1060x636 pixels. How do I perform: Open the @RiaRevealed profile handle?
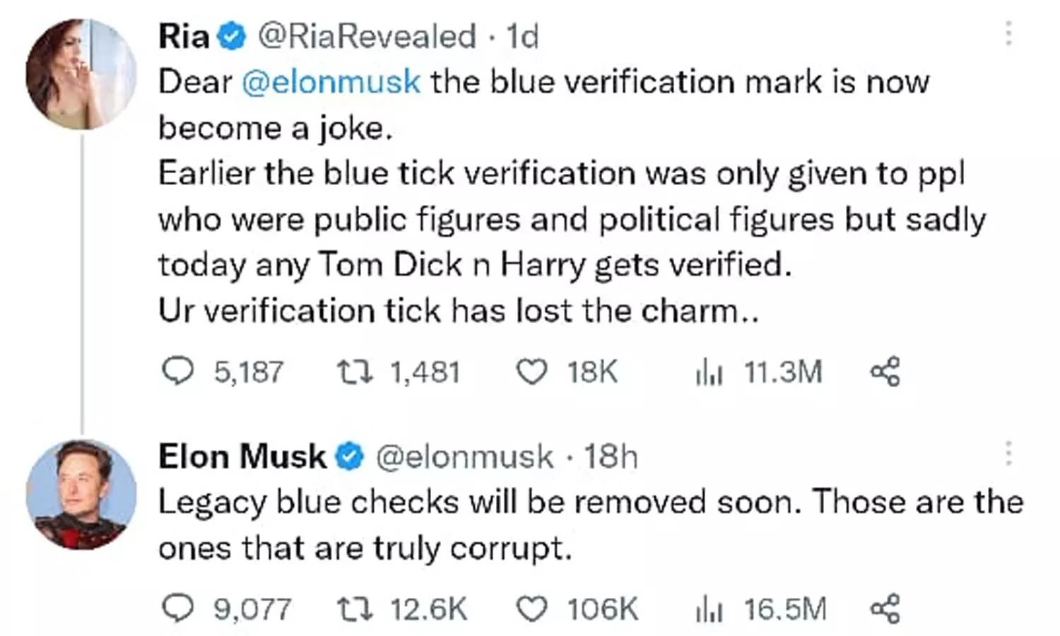tap(366, 36)
